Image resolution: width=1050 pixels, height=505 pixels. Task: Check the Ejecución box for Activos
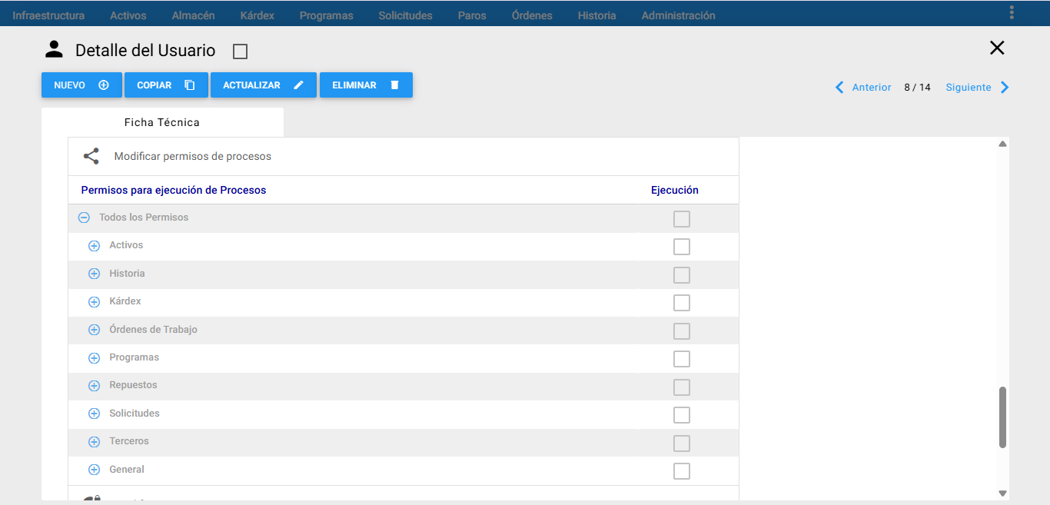tap(682, 247)
